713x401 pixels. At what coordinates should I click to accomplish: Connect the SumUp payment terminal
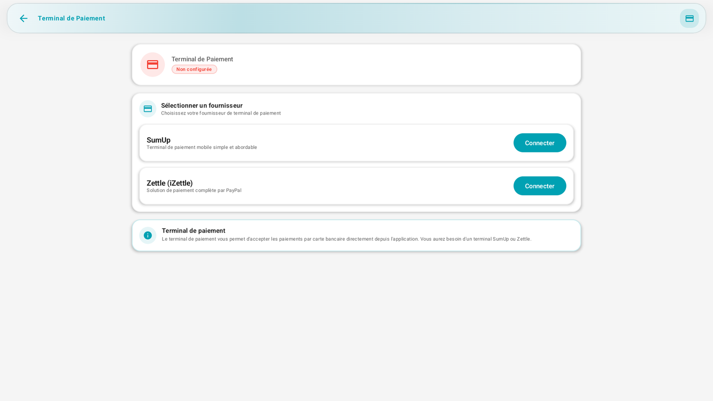(x=539, y=143)
